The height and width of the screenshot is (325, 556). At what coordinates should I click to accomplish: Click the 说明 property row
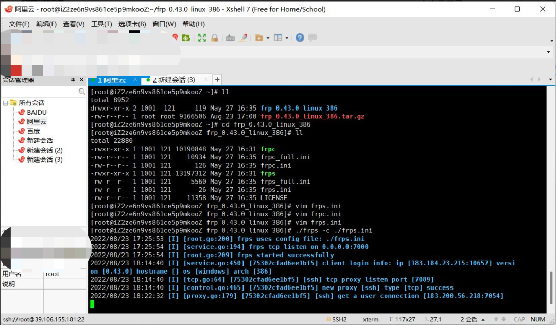[43, 284]
